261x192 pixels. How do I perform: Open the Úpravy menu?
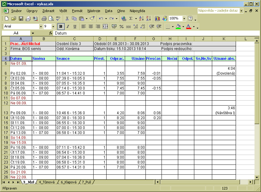(x=32, y=11)
